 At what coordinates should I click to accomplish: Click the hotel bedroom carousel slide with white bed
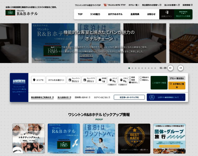145,43
